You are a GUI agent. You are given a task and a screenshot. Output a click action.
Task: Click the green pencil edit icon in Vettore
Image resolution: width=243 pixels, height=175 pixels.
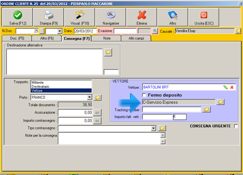(x=226, y=87)
